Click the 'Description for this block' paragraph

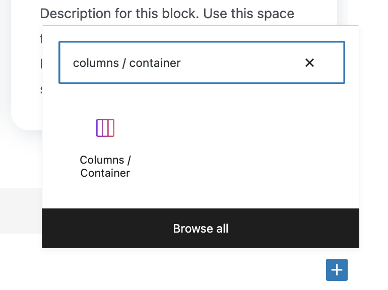point(167,14)
